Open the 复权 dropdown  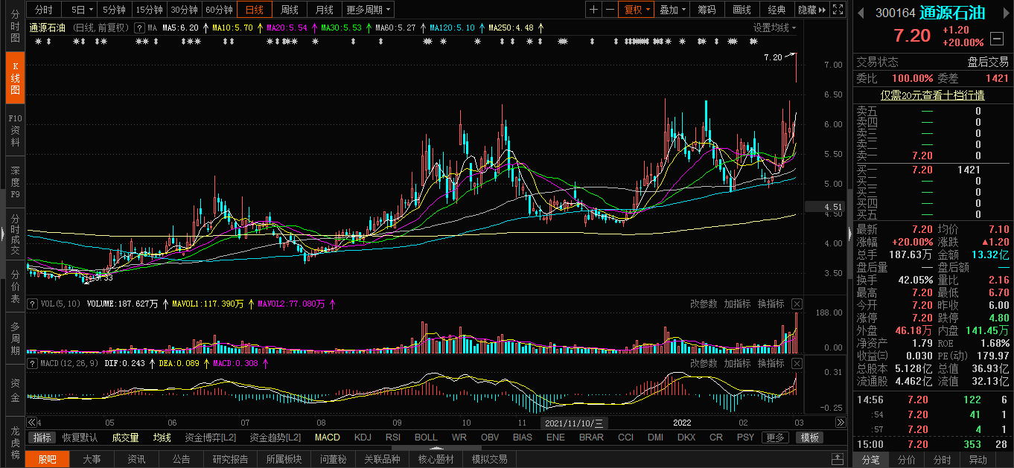click(x=637, y=10)
